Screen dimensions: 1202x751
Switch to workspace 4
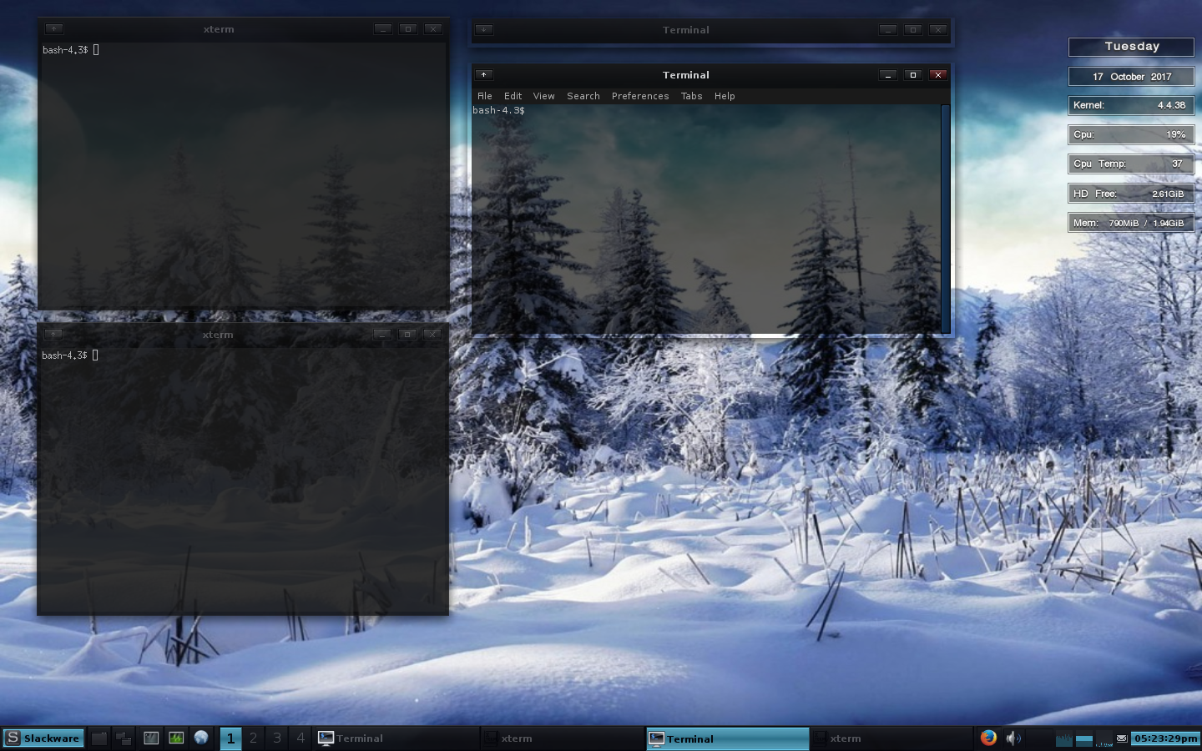tap(300, 738)
